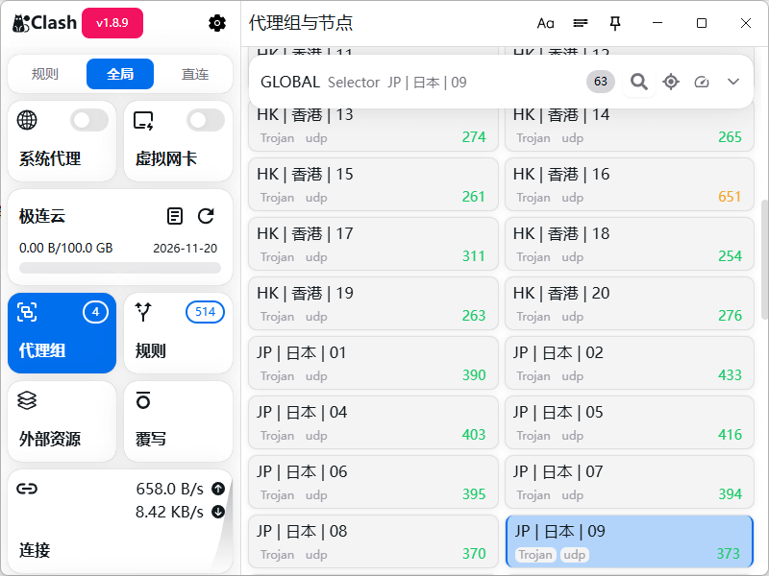Toggle the 系统代理 switch
The height and width of the screenshot is (576, 769).
click(x=89, y=120)
